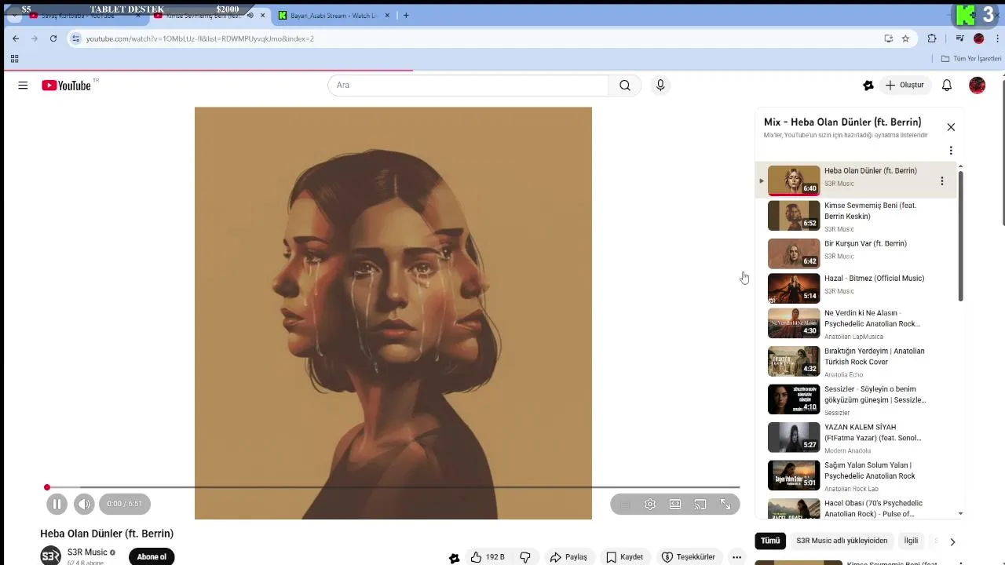Pause the video playback
Screen dimensions: 1005x565
point(57,504)
